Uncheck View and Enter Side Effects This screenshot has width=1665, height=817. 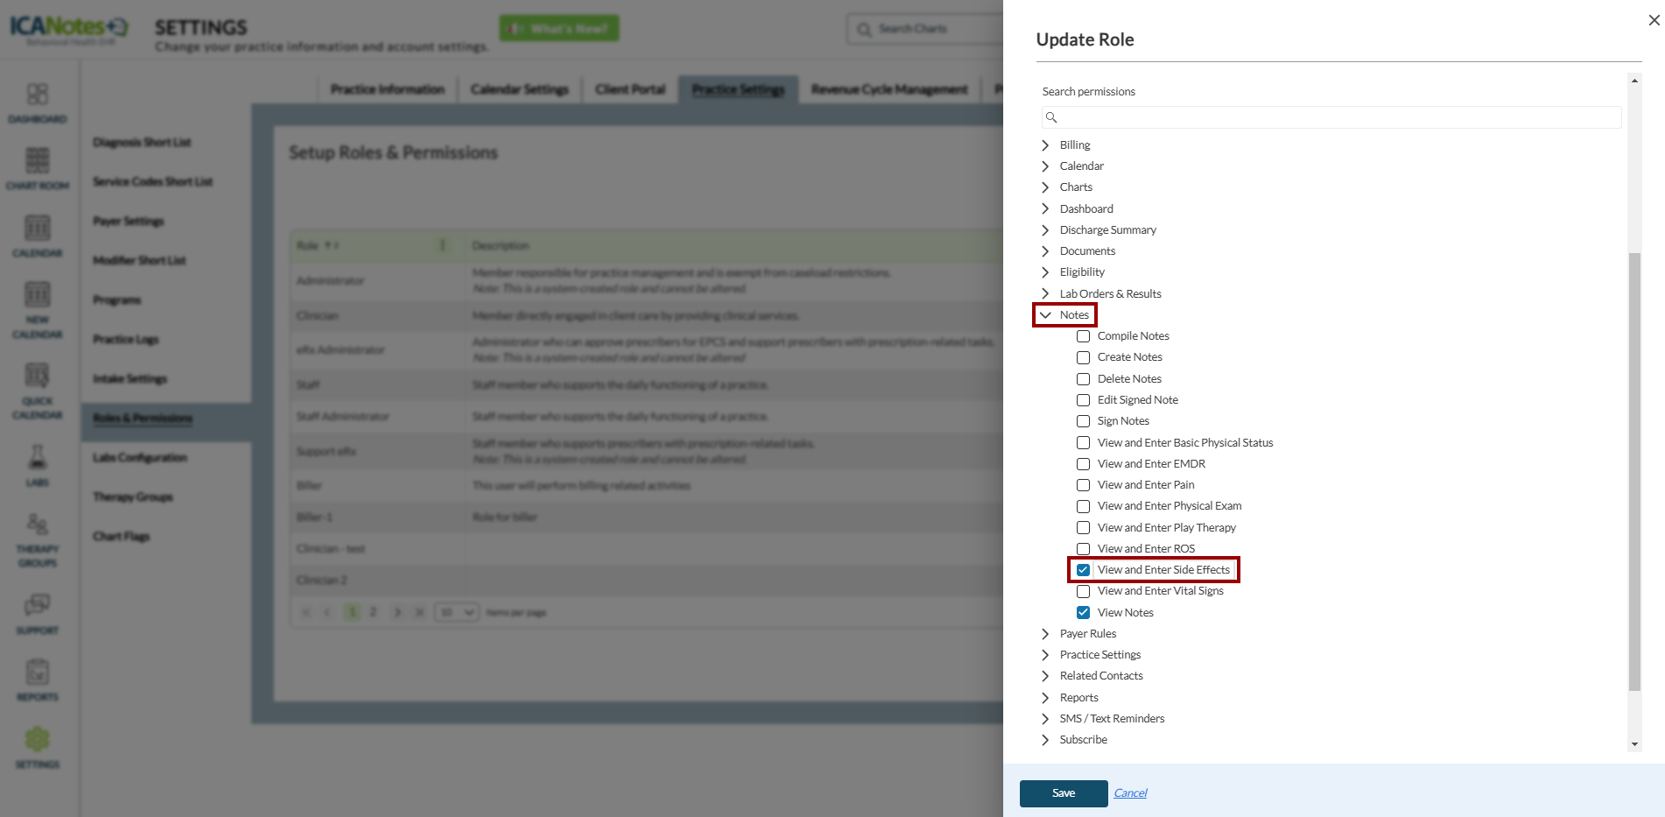coord(1083,570)
